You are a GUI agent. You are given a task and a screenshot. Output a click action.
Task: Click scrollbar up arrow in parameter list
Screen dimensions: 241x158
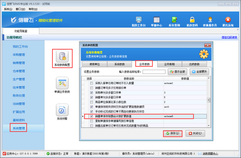coord(208,78)
